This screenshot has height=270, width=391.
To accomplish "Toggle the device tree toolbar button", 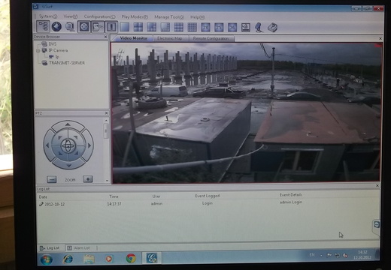I will 43,26.
